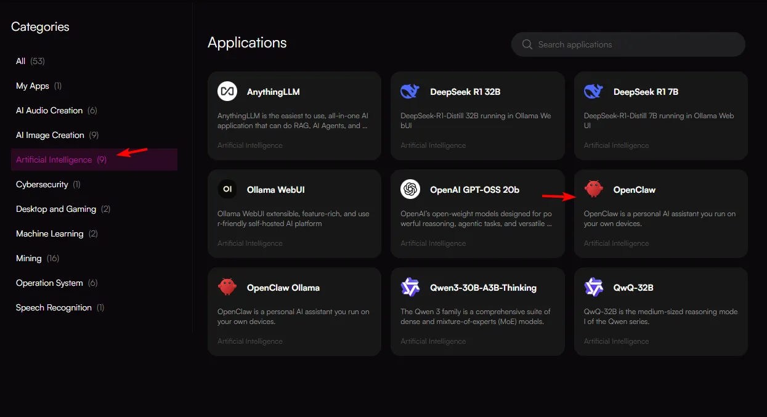Click Artificial Intelligence tag on QwQ-32B card
This screenshot has width=767, height=417.
(617, 341)
